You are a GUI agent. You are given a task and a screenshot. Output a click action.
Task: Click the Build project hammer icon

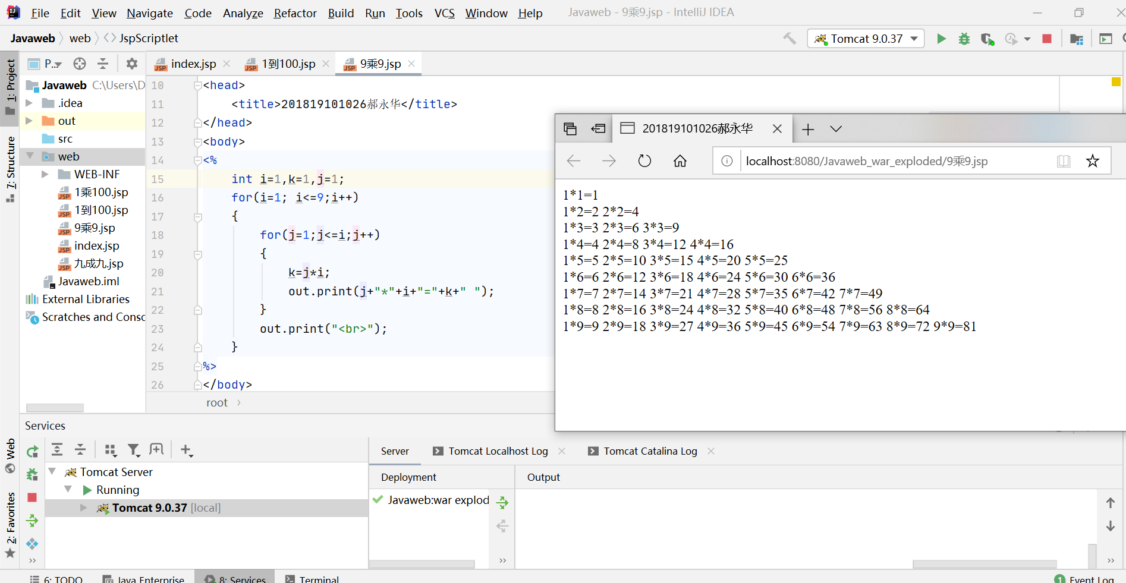click(x=790, y=39)
